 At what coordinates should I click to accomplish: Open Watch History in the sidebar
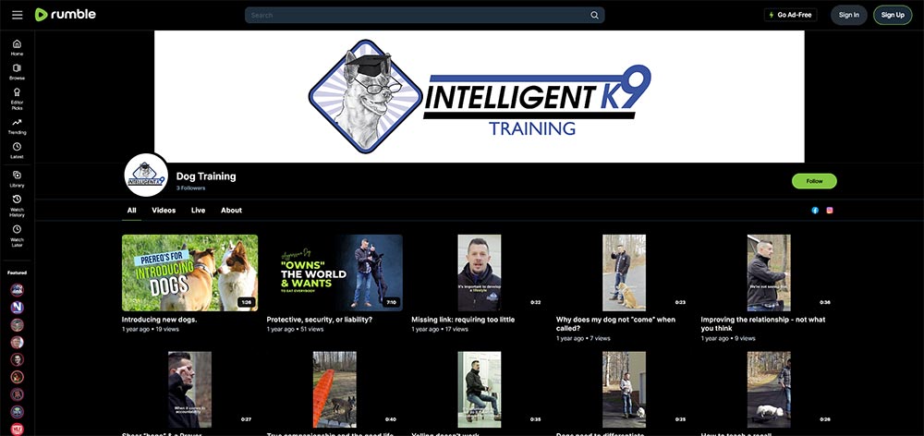coord(17,206)
